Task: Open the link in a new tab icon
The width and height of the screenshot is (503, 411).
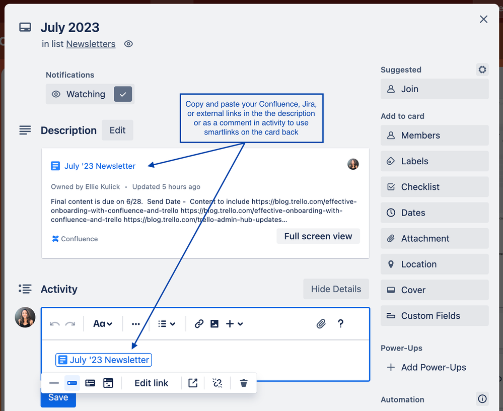Action: (x=193, y=383)
